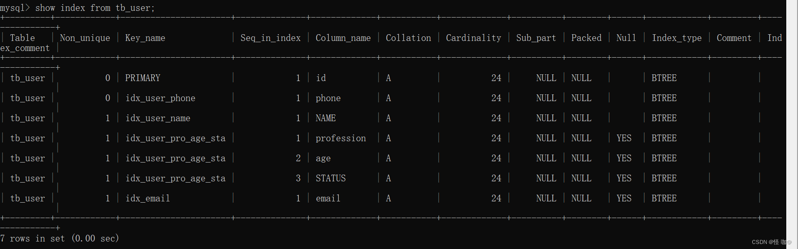Viewport: 798px width, 249px height.
Task: Select the 'Cardinality' column header
Action: click(473, 38)
